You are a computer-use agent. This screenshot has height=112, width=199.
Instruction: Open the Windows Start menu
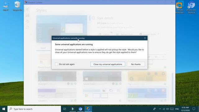[4, 109]
